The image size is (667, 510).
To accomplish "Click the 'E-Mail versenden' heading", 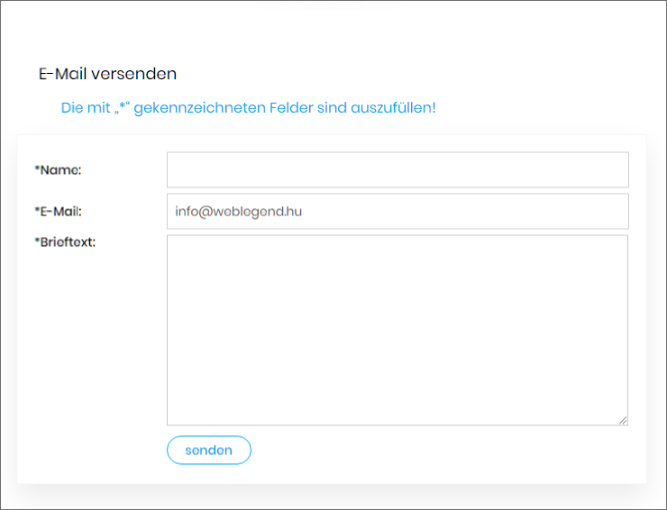I will coord(107,74).
